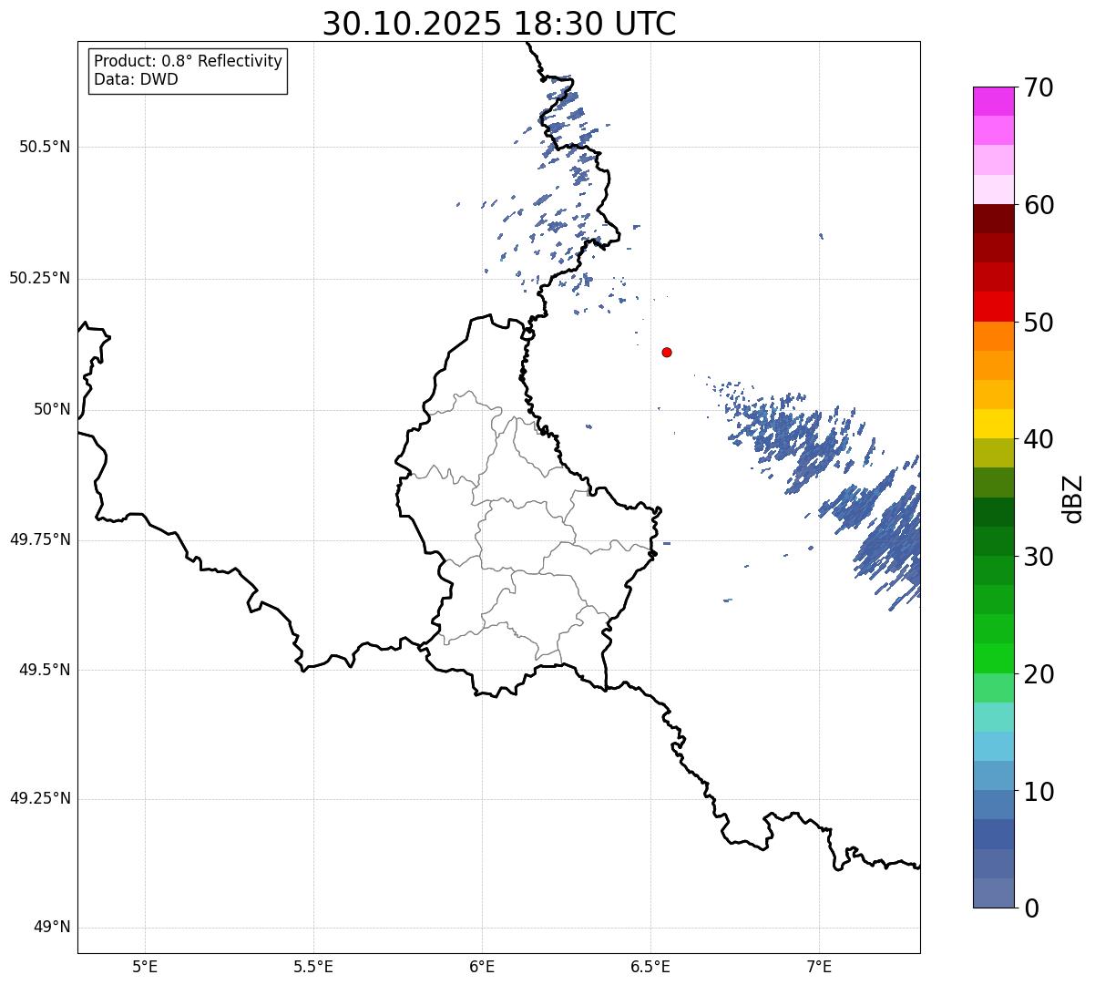Click the colorbar 60 tick label

(1039, 205)
